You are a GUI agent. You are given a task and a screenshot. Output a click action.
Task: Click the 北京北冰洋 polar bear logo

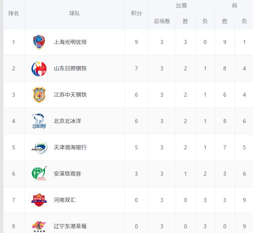click(39, 121)
